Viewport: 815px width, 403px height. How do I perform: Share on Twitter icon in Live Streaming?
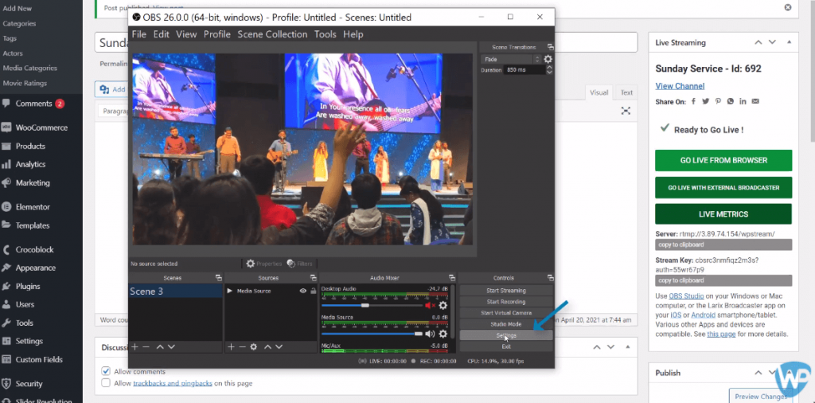coord(705,102)
